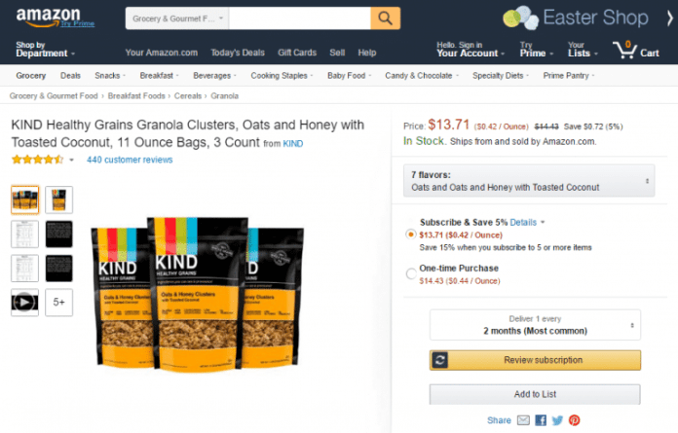Open the 7 flavors dropdown
The height and width of the screenshot is (433, 678).
coord(529,181)
